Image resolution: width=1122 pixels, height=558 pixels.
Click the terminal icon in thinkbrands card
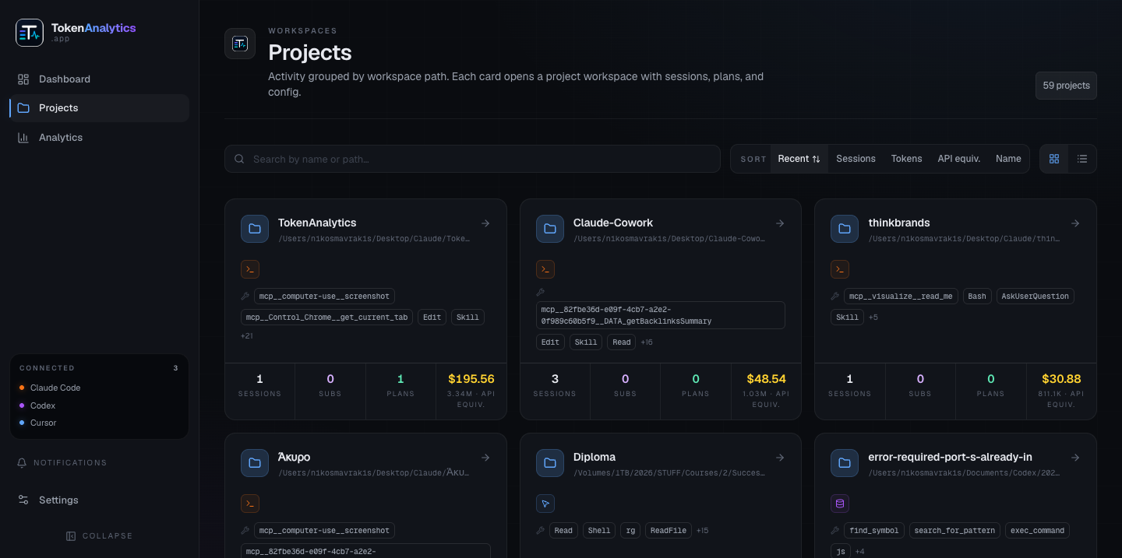tap(840, 269)
